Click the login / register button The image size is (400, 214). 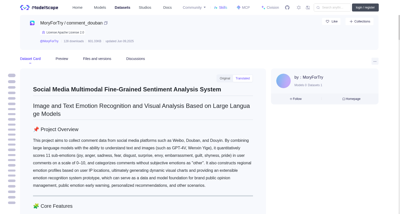(365, 7)
